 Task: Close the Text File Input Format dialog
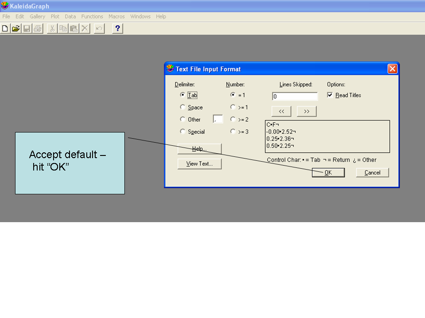pyautogui.click(x=393, y=69)
